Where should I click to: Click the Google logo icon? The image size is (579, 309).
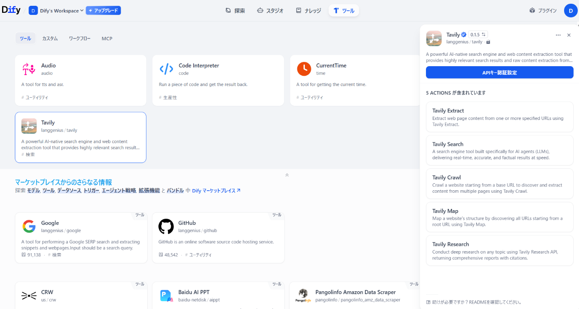click(29, 226)
